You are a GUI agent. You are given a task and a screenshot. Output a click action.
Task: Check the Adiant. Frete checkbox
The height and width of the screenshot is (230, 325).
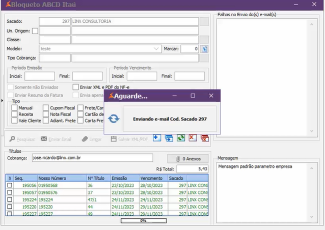point(46,121)
